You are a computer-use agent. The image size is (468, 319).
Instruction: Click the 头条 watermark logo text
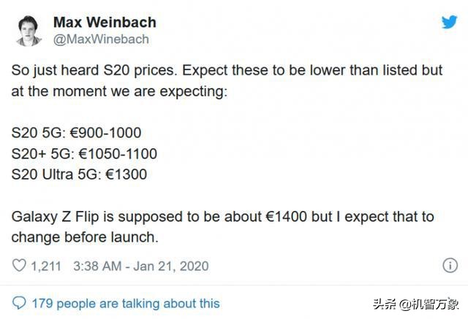[385, 304]
